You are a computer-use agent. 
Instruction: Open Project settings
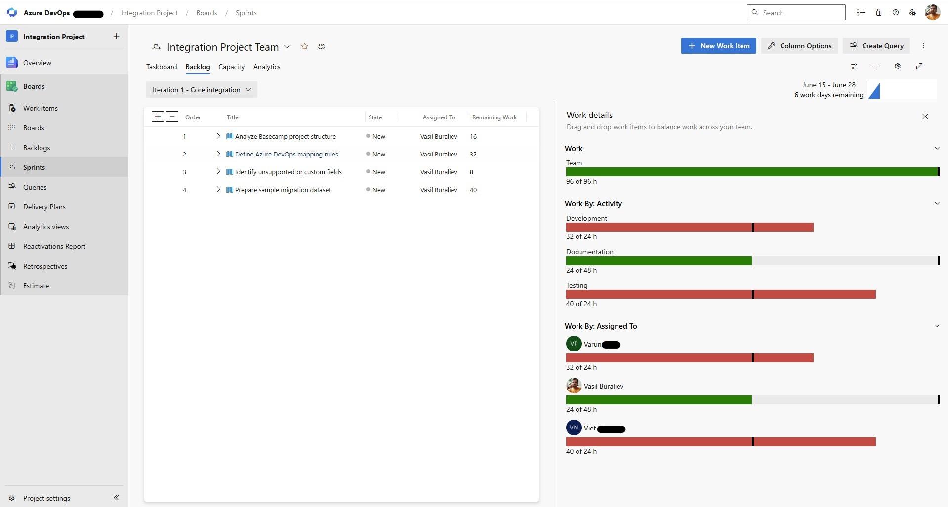(46, 498)
